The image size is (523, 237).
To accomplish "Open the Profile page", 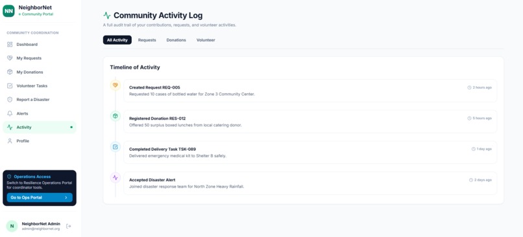I will point(40,141).
